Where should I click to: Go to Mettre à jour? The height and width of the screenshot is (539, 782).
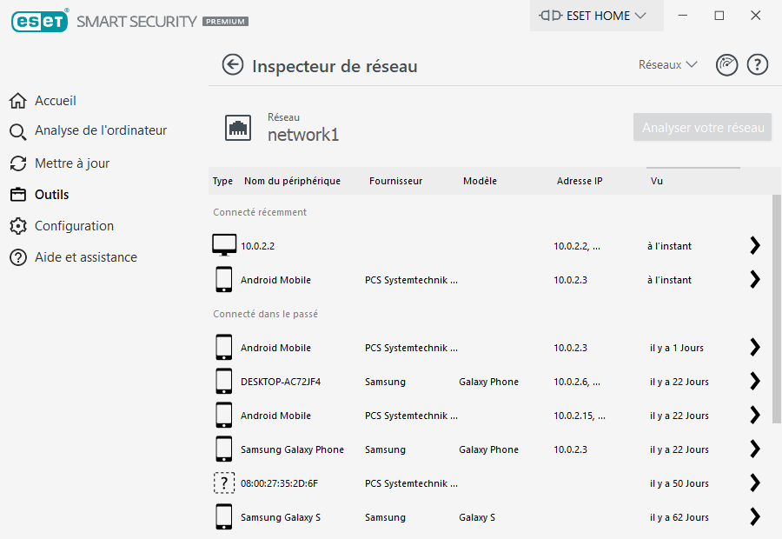tap(72, 163)
